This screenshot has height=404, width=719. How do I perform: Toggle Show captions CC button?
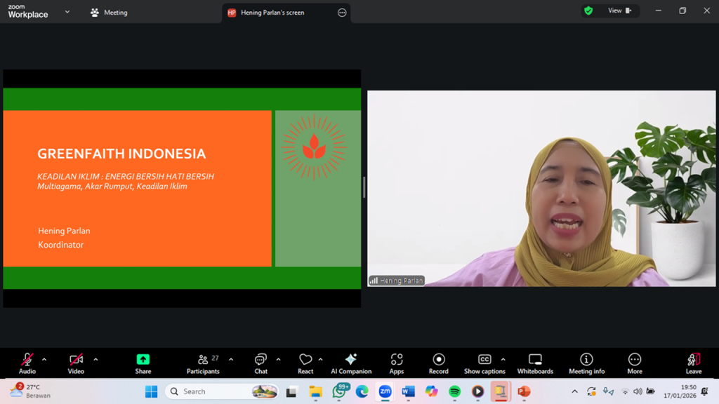[484, 363]
